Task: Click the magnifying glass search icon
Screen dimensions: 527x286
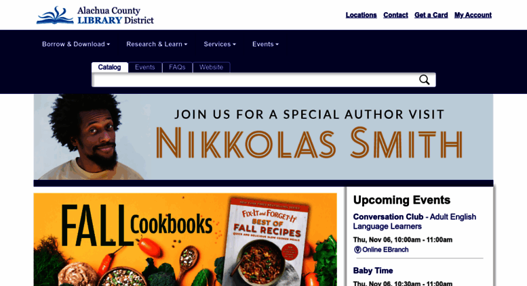Action: pyautogui.click(x=424, y=80)
